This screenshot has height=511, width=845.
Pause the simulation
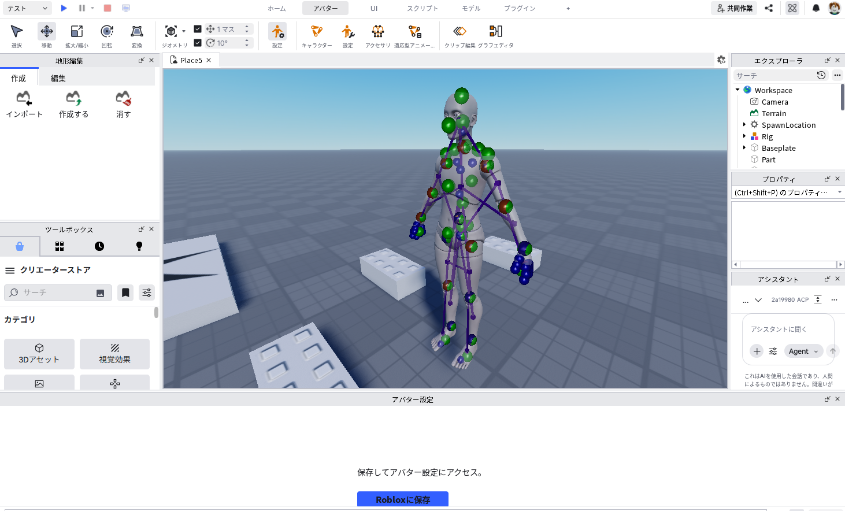point(82,8)
